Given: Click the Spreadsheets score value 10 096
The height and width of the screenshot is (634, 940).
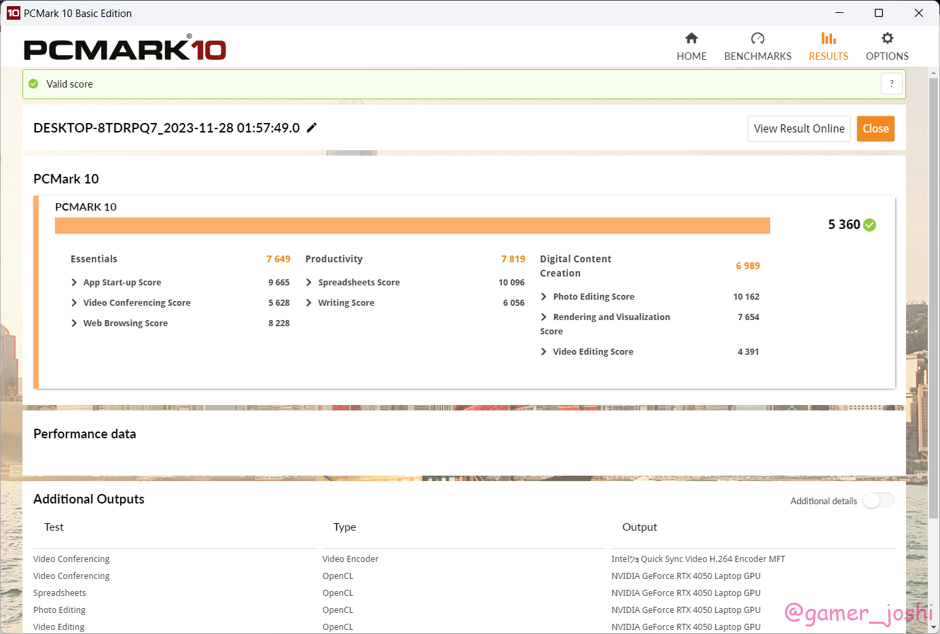Looking at the screenshot, I should click(511, 283).
